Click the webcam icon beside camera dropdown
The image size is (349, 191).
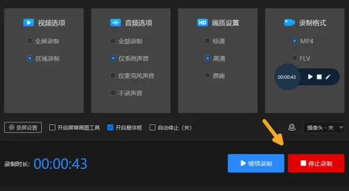click(x=292, y=128)
